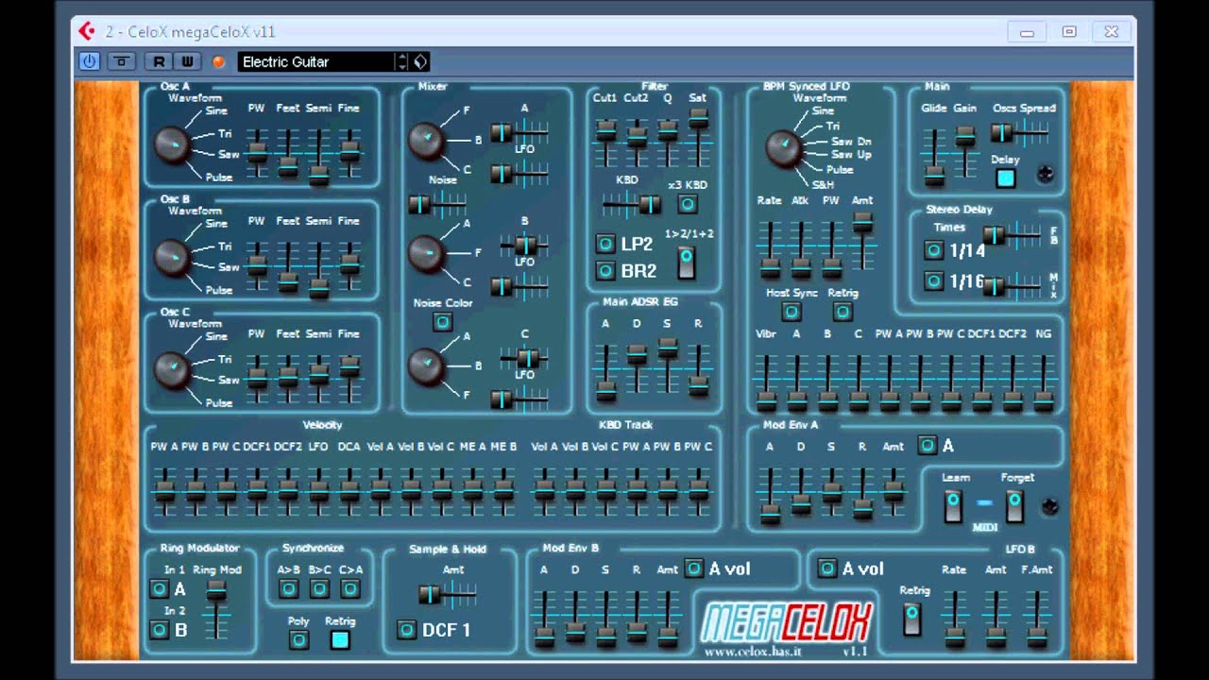The width and height of the screenshot is (1209, 680).
Task: Click the middle Mixer source knob
Action: tap(426, 253)
